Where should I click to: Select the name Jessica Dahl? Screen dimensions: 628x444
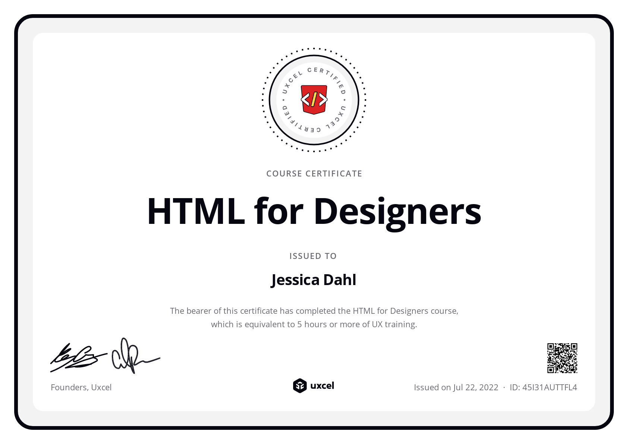click(x=314, y=279)
